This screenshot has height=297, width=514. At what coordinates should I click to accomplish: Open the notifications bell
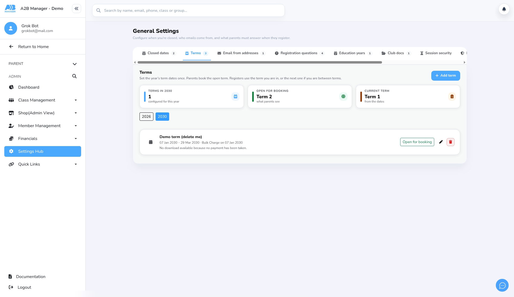504,9
